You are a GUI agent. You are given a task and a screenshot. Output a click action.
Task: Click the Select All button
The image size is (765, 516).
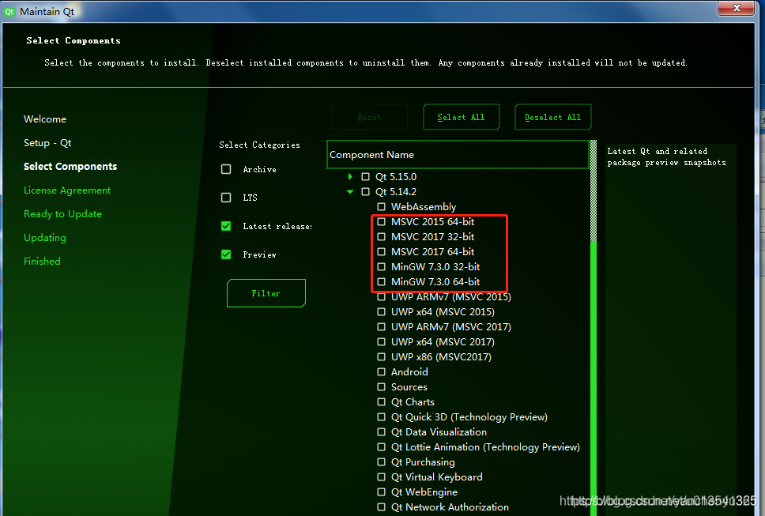pos(461,117)
